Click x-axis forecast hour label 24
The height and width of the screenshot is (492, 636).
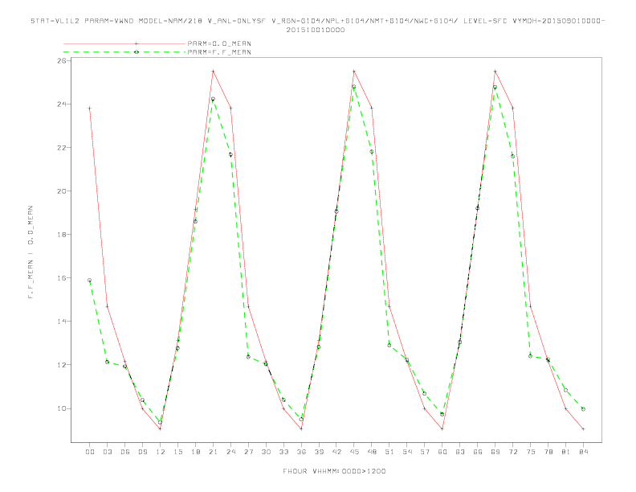click(230, 452)
